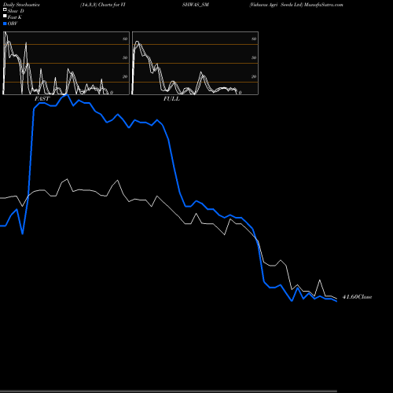Click the 'Vishwas Agri Seeds Ltd' company name
This screenshot has width=393, height=393.
tap(276, 5)
